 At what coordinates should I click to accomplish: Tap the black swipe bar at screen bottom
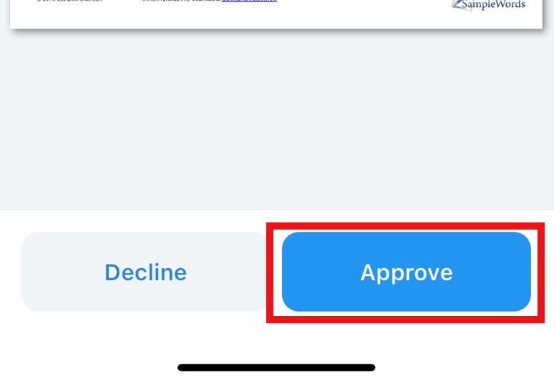276,368
